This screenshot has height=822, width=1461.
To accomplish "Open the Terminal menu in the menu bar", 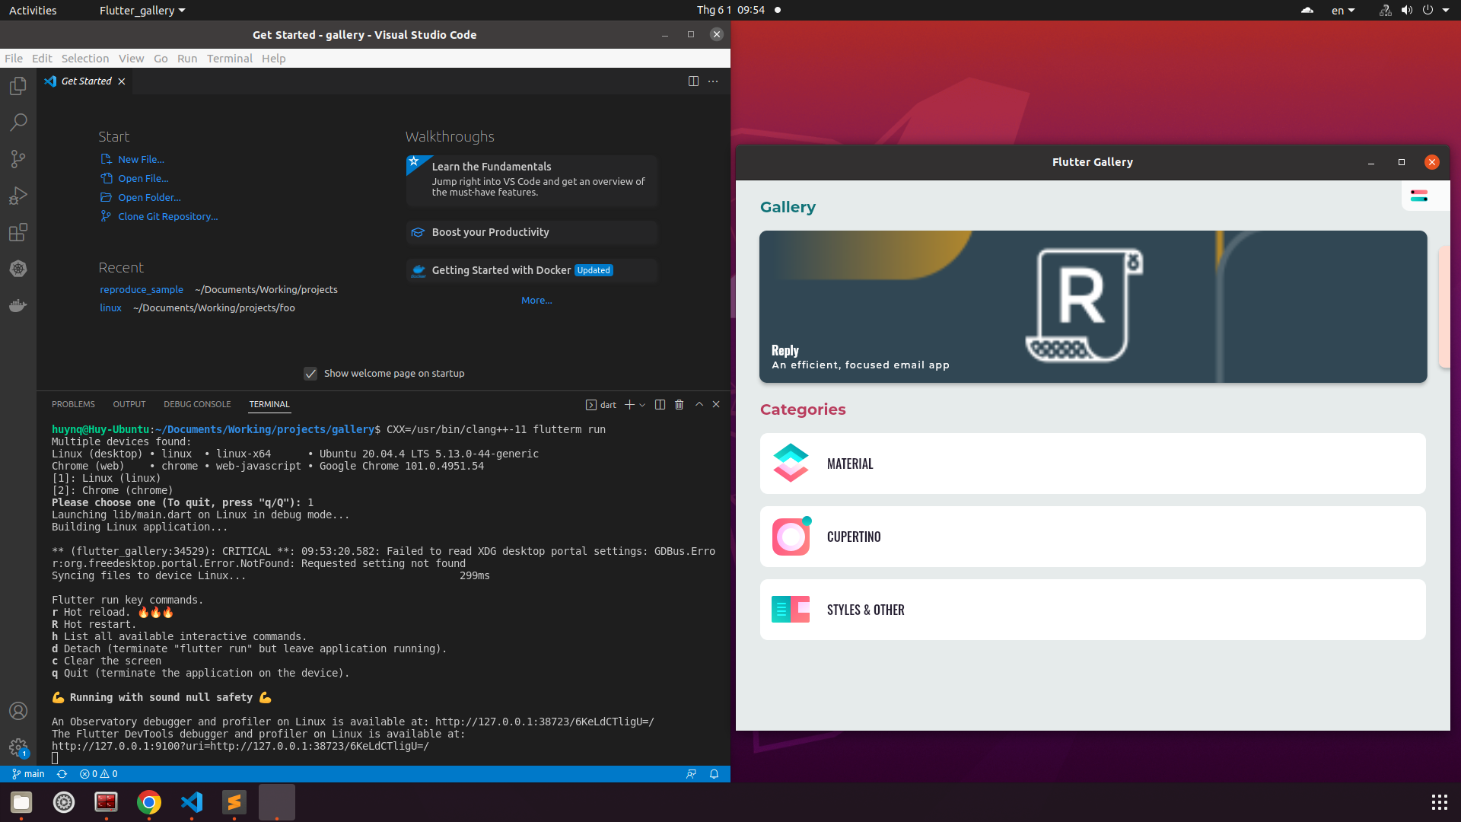I will tap(229, 59).
